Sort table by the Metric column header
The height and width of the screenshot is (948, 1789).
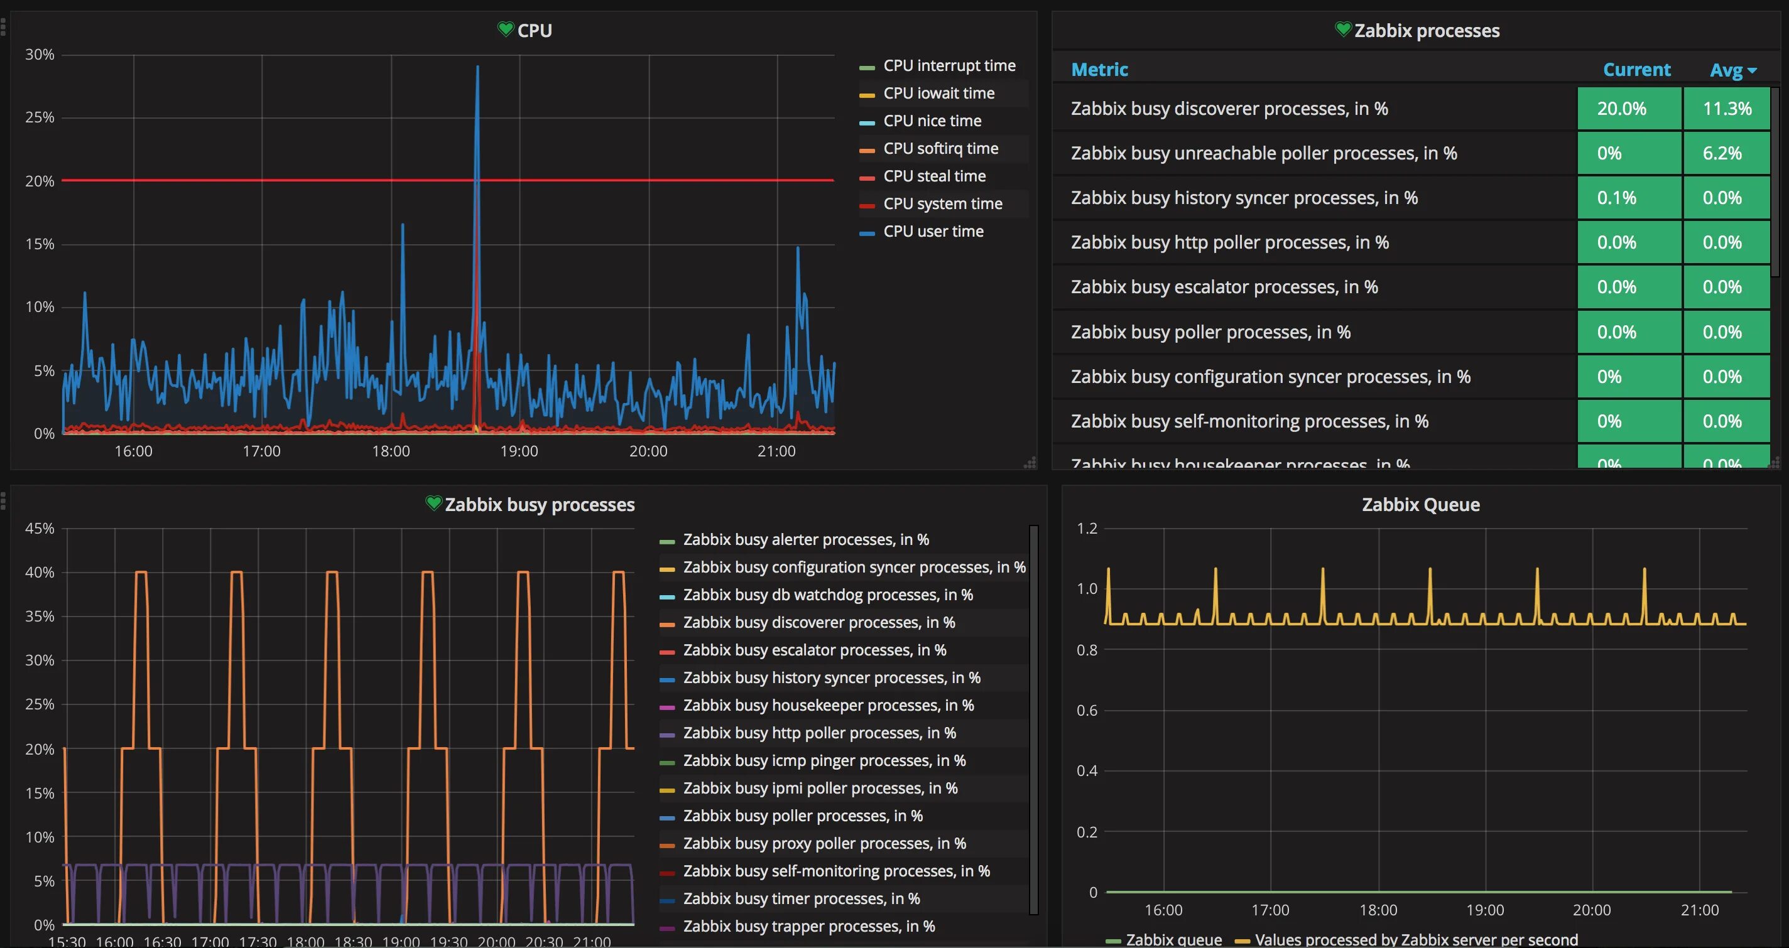click(1099, 70)
